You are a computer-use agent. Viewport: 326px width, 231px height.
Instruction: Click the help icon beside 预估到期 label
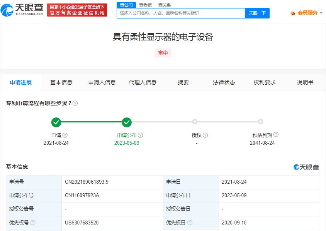[x=276, y=134]
